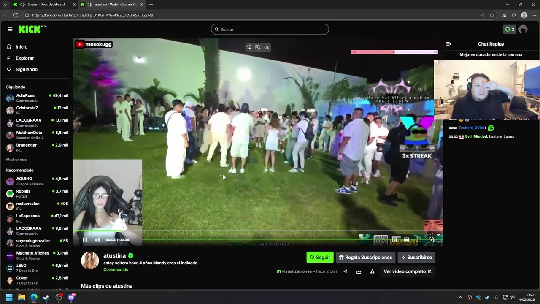Seek along the clip progress bar

[x=258, y=231]
